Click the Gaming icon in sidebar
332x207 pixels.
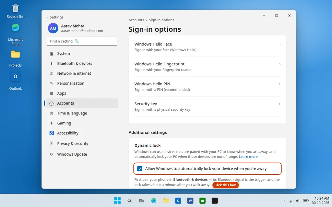point(52,123)
